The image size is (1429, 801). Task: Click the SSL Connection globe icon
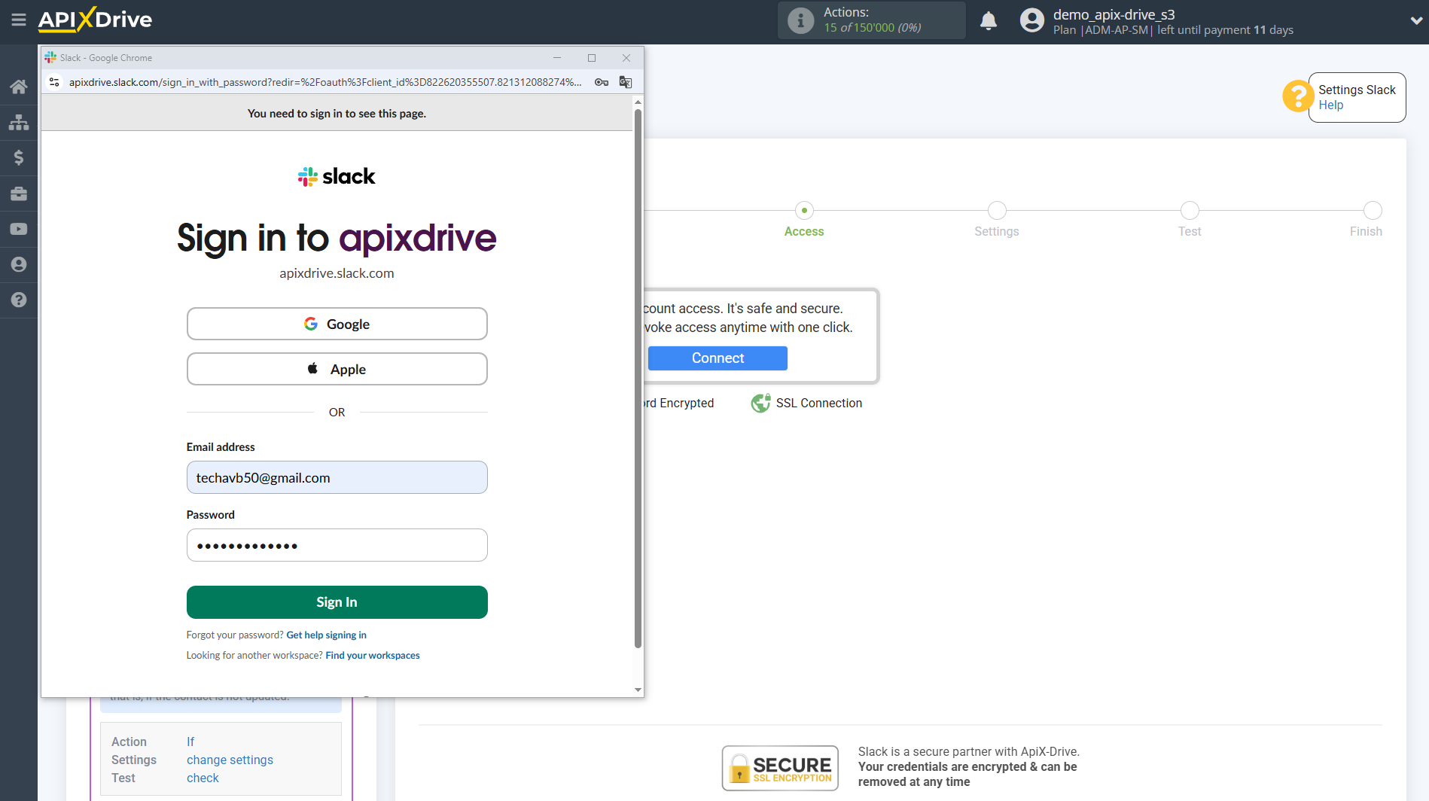pos(760,403)
